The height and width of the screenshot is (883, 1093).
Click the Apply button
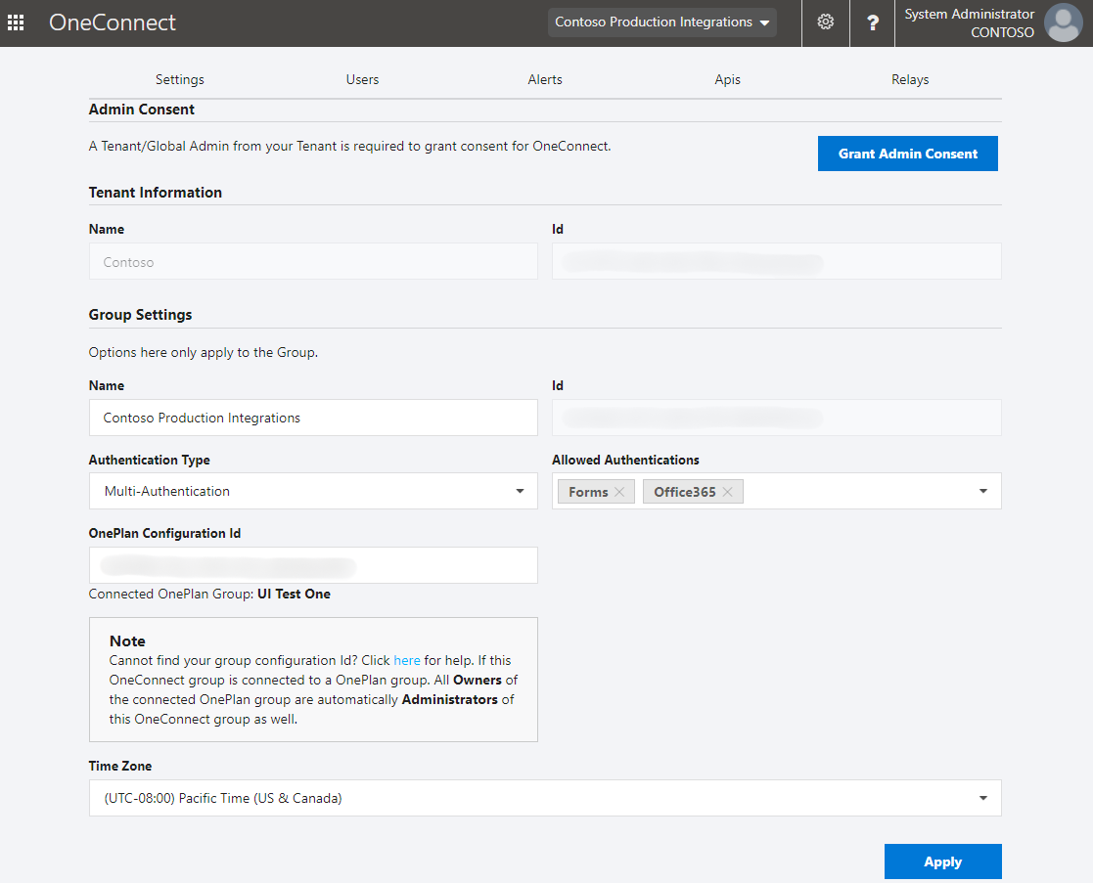point(943,861)
